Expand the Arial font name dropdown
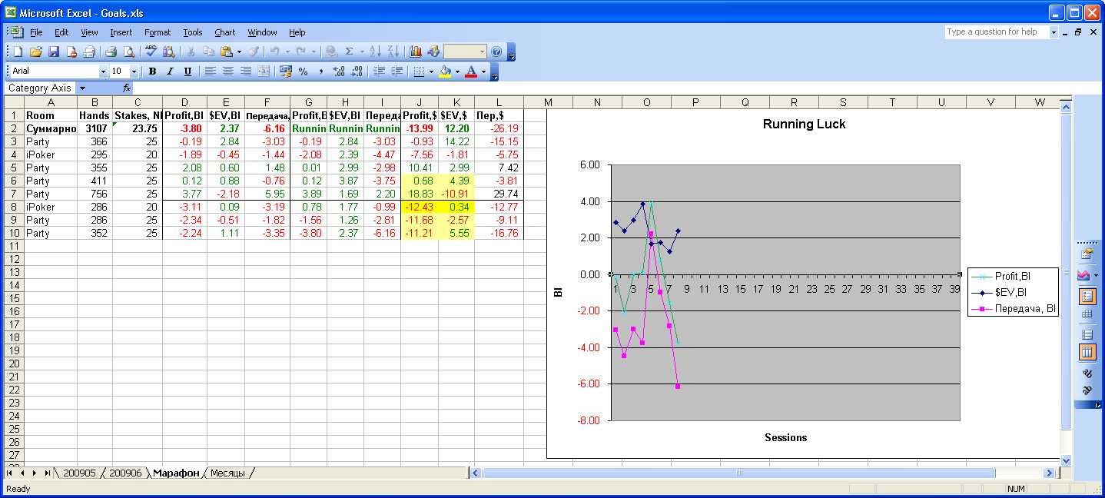This screenshot has height=498, width=1105. [x=104, y=71]
